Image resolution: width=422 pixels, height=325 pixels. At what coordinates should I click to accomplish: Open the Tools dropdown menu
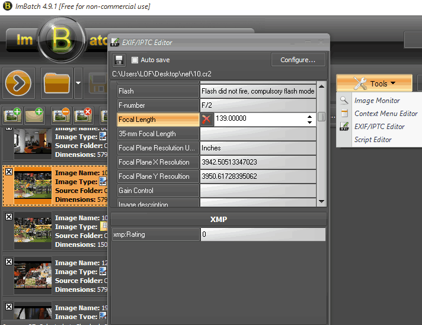point(374,83)
